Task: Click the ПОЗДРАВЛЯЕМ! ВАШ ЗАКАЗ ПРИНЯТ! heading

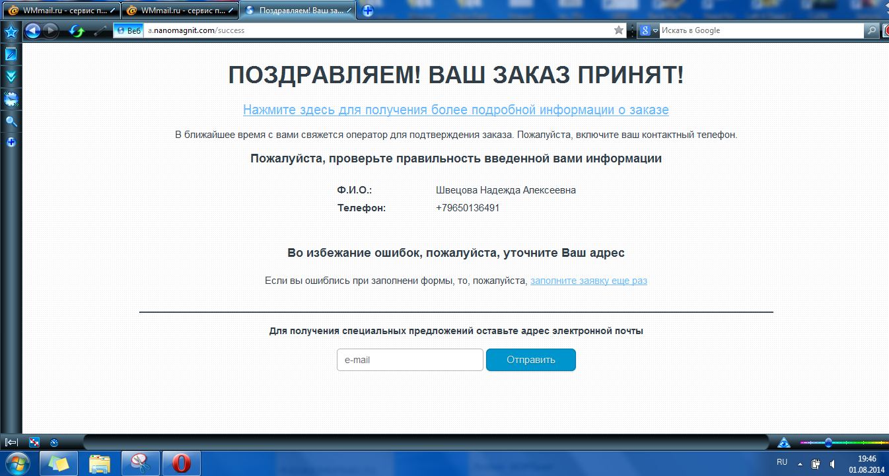Action: 456,75
